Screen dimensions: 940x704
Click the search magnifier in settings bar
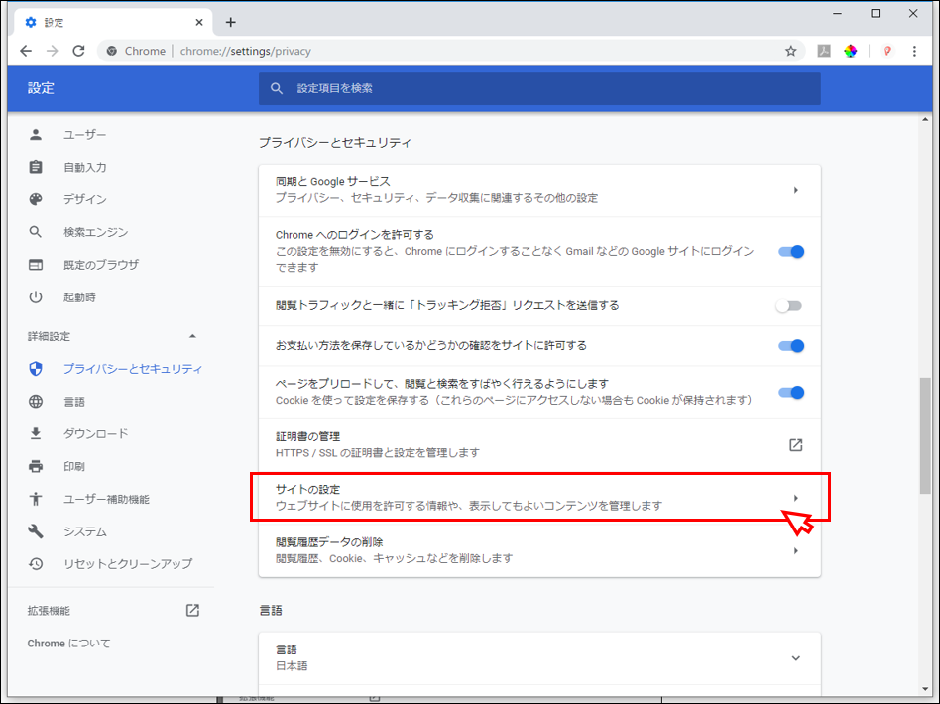coord(277,89)
